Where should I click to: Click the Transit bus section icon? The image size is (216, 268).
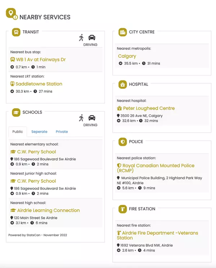pos(16,32)
